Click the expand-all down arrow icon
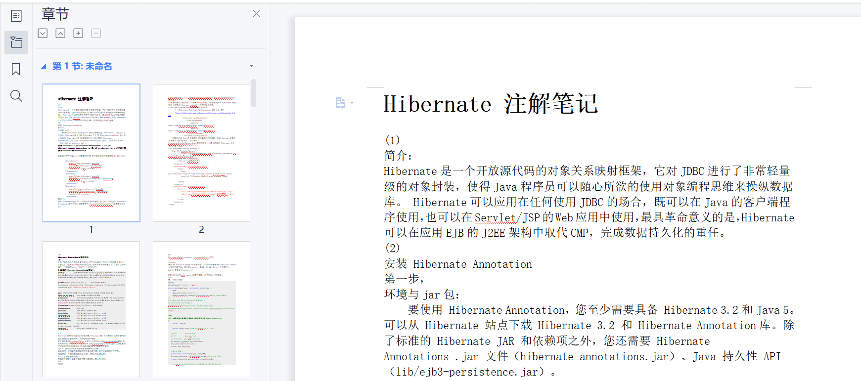 (43, 33)
